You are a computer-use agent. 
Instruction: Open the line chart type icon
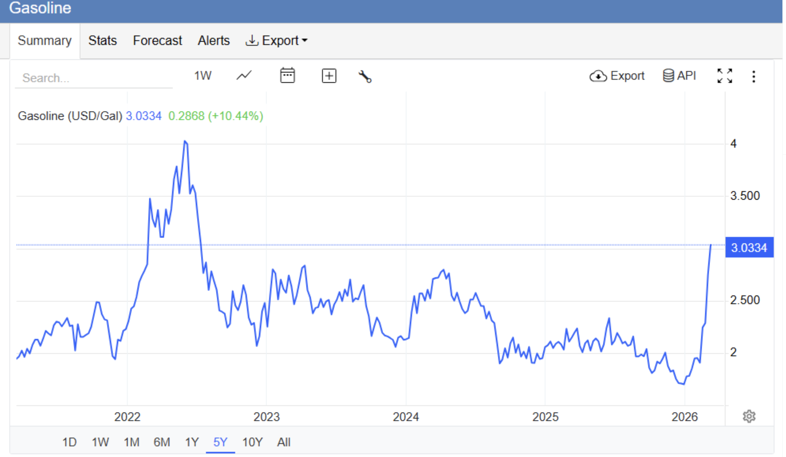coord(244,76)
